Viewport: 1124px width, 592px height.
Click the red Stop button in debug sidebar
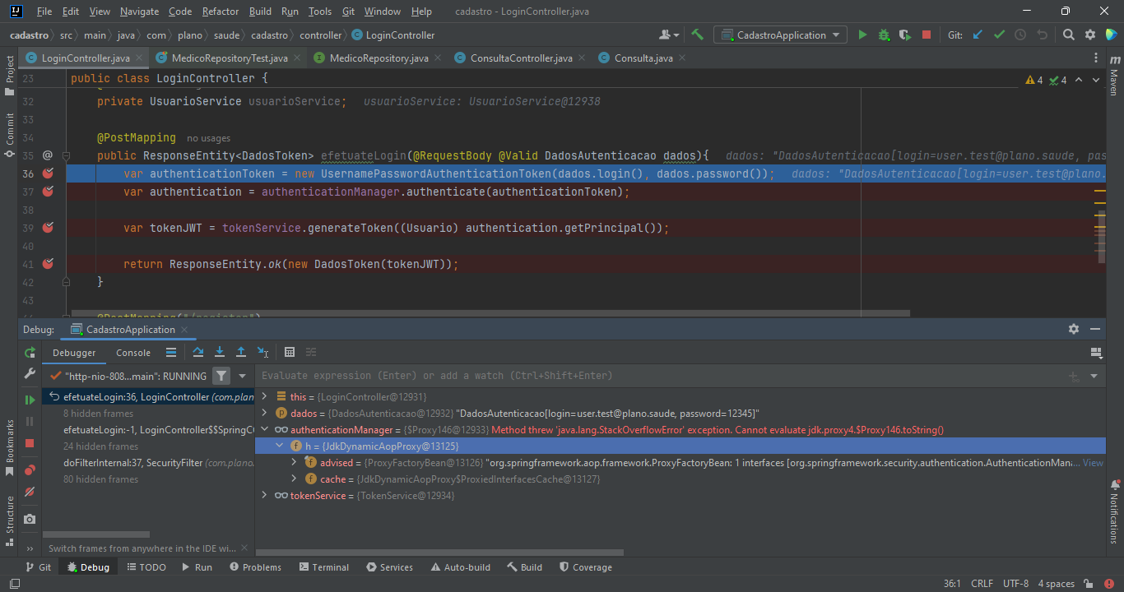[30, 443]
